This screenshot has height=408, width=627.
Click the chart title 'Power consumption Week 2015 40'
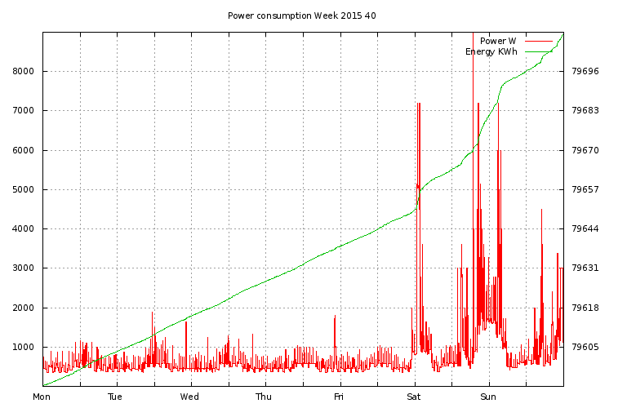tap(302, 16)
